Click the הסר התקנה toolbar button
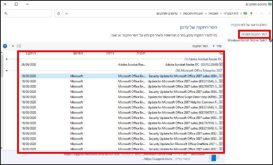The height and width of the screenshot is (165, 273). [200, 46]
